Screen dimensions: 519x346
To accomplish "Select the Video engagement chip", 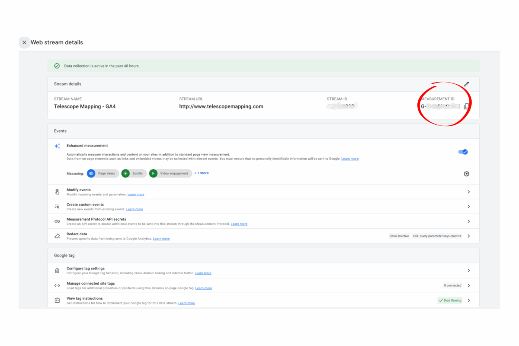I will point(170,173).
